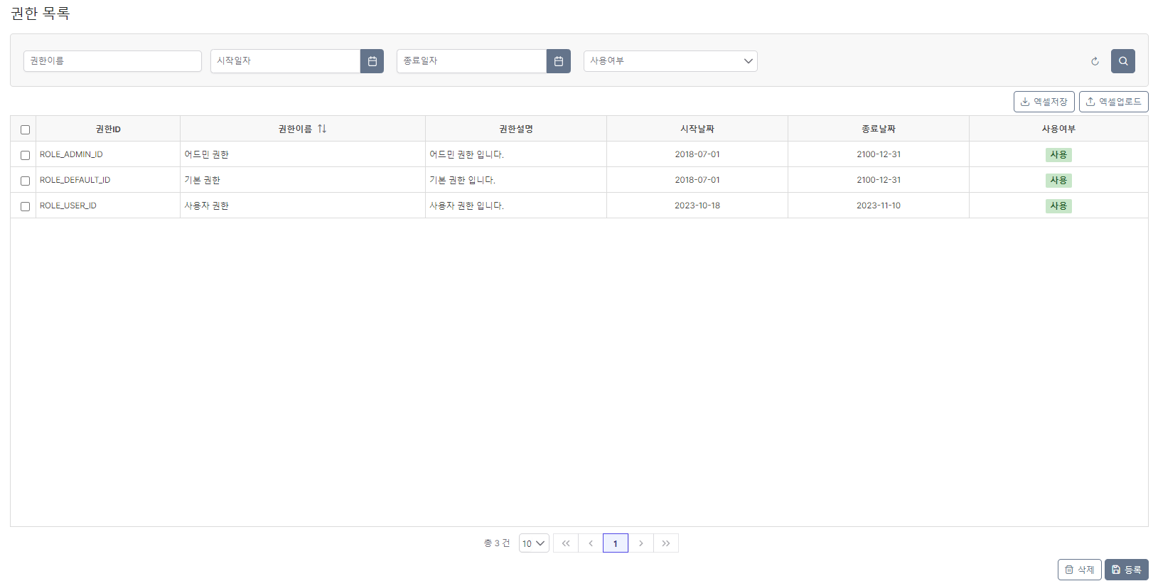Click the refresh reset icon
1153x586 pixels.
point(1095,61)
